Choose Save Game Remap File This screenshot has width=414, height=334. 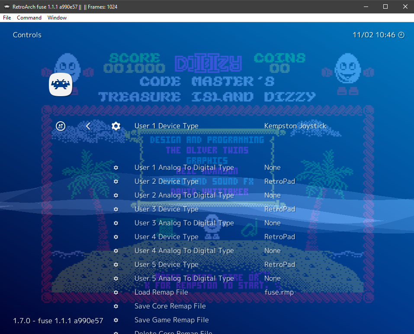[x=172, y=320]
